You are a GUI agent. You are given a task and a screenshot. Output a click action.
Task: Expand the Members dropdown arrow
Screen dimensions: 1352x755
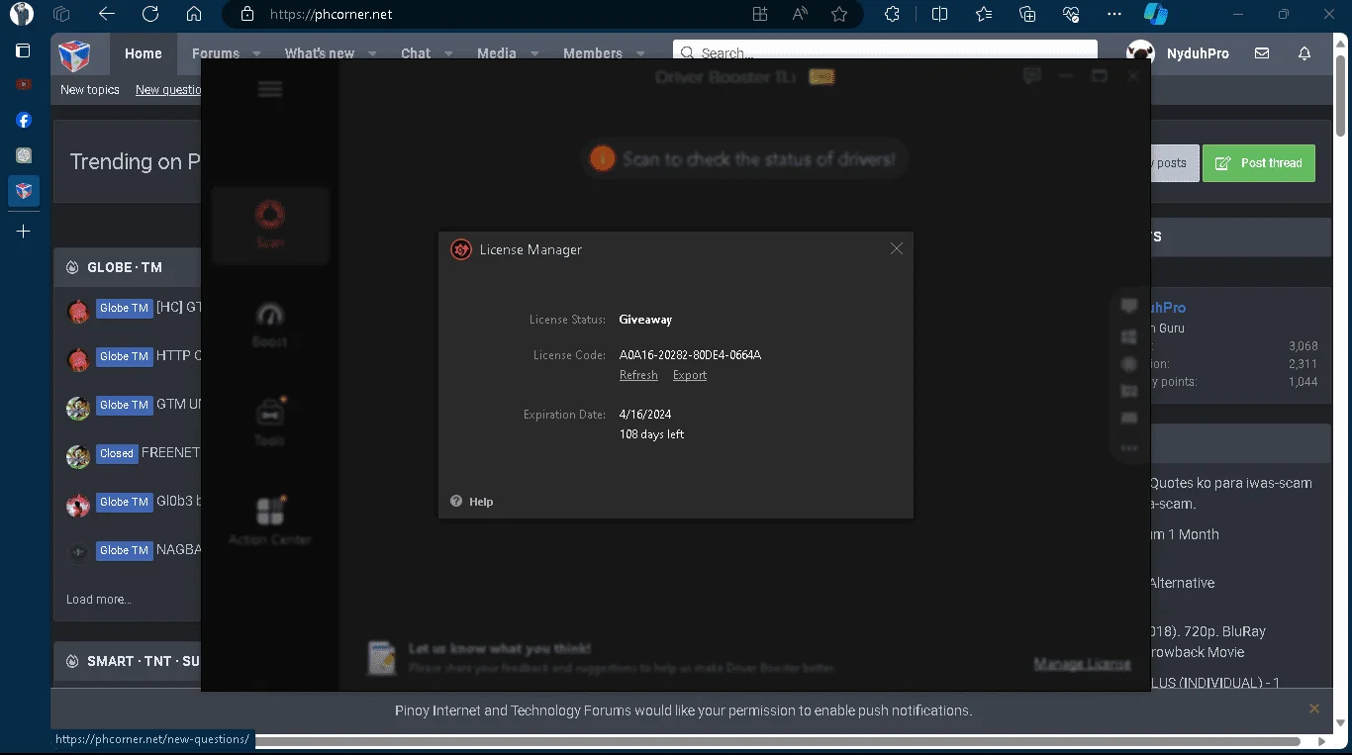(x=639, y=53)
